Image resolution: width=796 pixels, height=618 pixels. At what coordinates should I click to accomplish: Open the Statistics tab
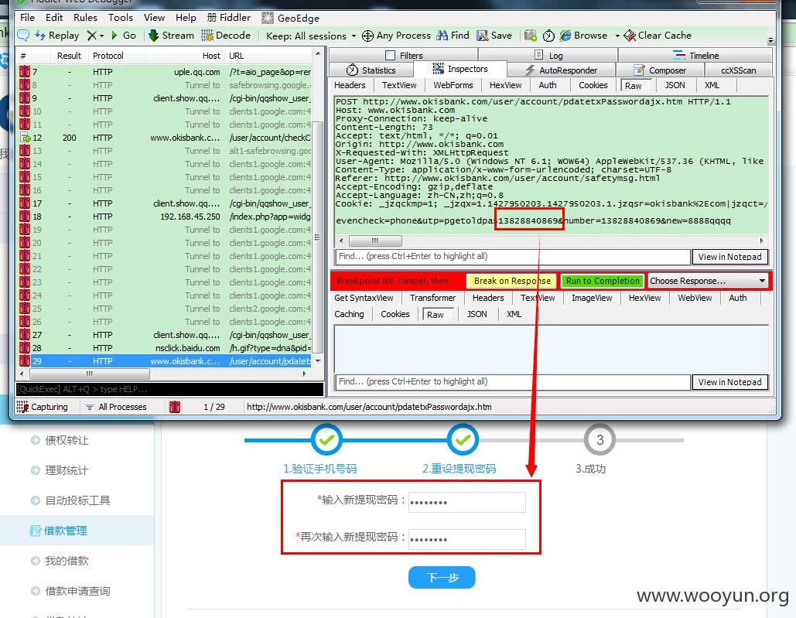(x=371, y=70)
